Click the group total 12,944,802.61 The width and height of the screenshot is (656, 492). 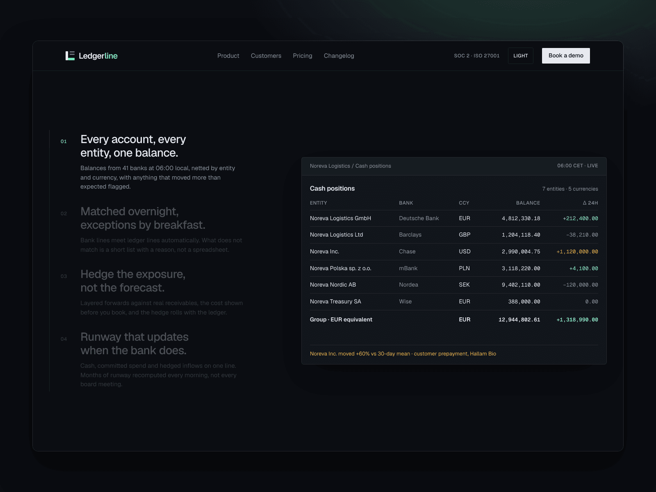point(519,320)
